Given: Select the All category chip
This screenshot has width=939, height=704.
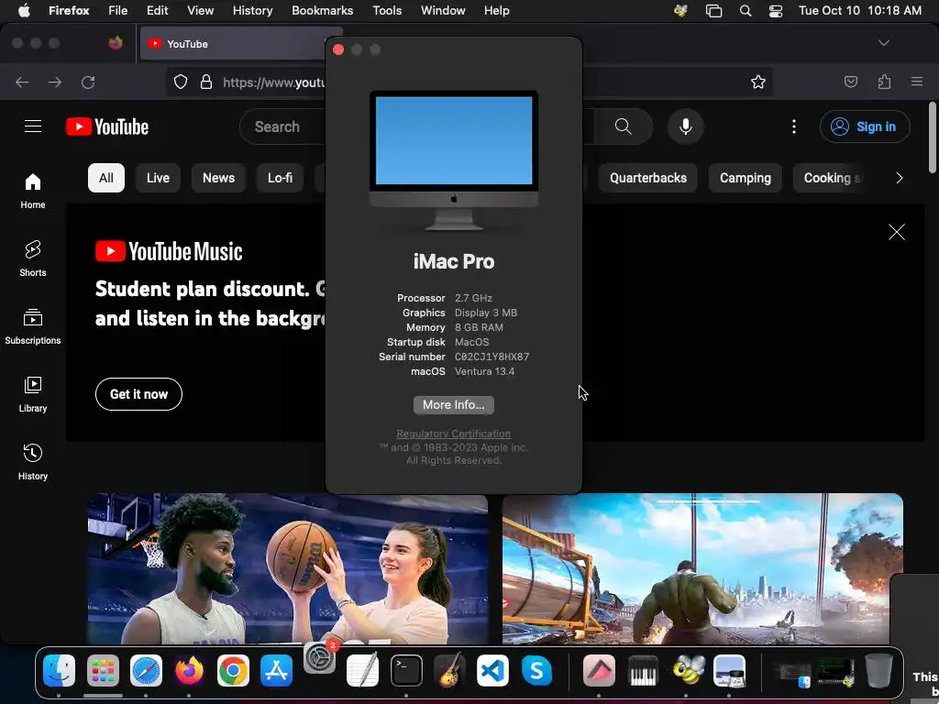Looking at the screenshot, I should [x=106, y=178].
